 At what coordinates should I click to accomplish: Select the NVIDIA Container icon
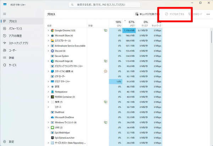pyautogui.click(x=52, y=97)
